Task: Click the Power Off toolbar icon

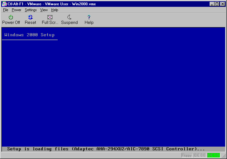Action: [x=11, y=17]
